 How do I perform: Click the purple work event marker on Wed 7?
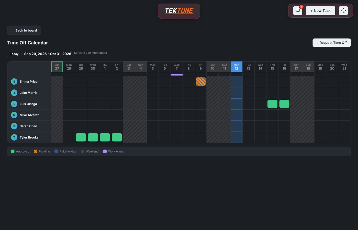[x=177, y=75]
